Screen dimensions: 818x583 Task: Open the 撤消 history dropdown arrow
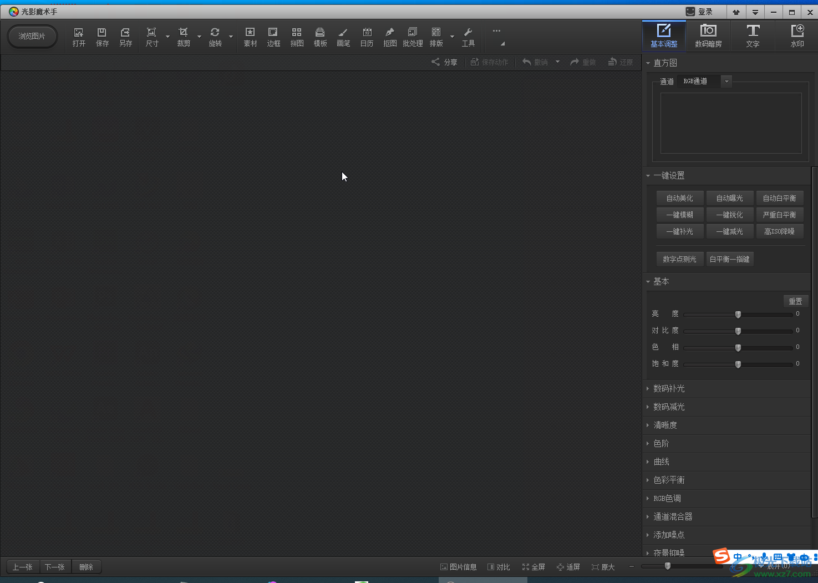(557, 62)
